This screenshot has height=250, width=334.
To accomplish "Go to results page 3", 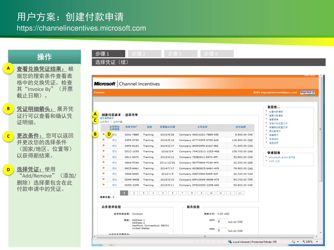I will (x=144, y=193).
